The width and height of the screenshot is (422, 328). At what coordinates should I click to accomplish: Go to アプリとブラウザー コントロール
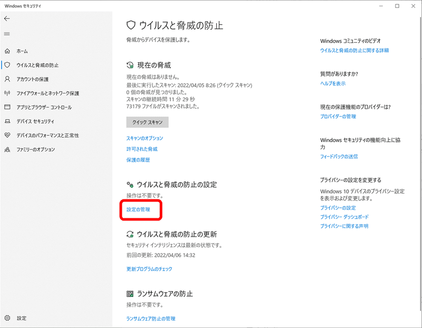tap(44, 108)
